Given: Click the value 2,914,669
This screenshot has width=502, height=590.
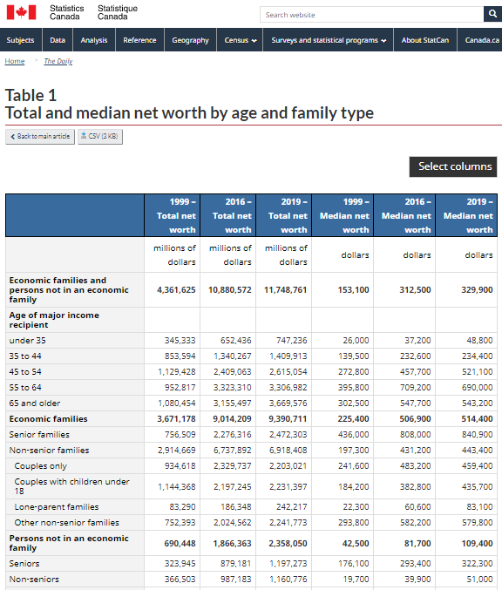Looking at the screenshot, I should pyautogui.click(x=177, y=451).
